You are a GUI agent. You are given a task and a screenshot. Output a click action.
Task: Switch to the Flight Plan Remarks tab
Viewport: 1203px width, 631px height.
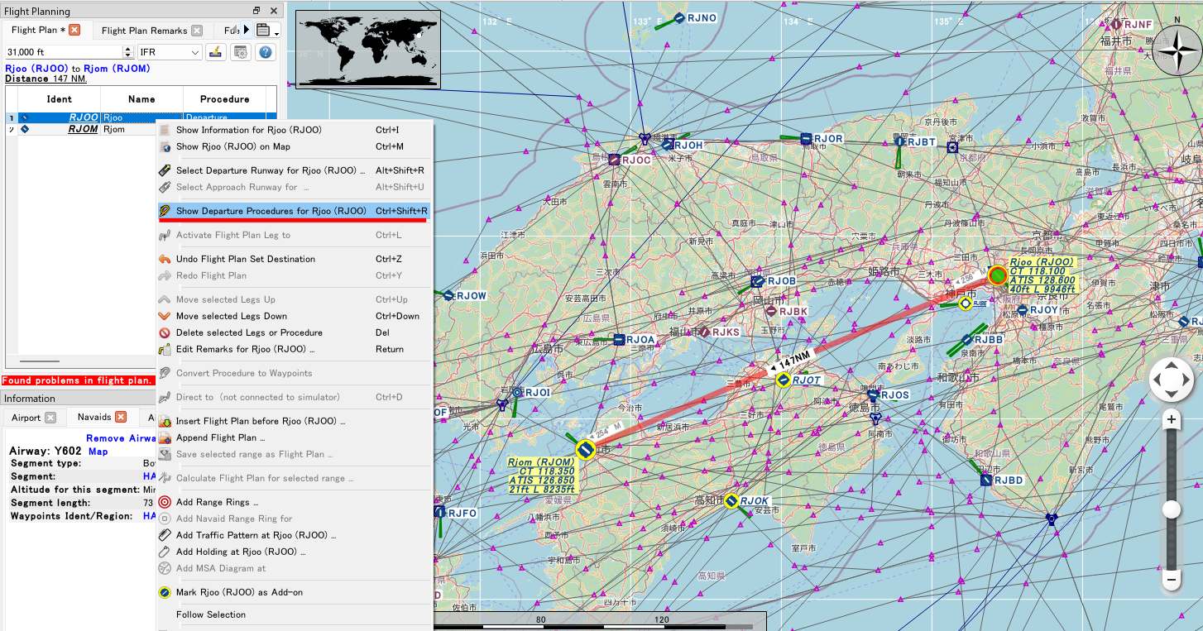[144, 31]
